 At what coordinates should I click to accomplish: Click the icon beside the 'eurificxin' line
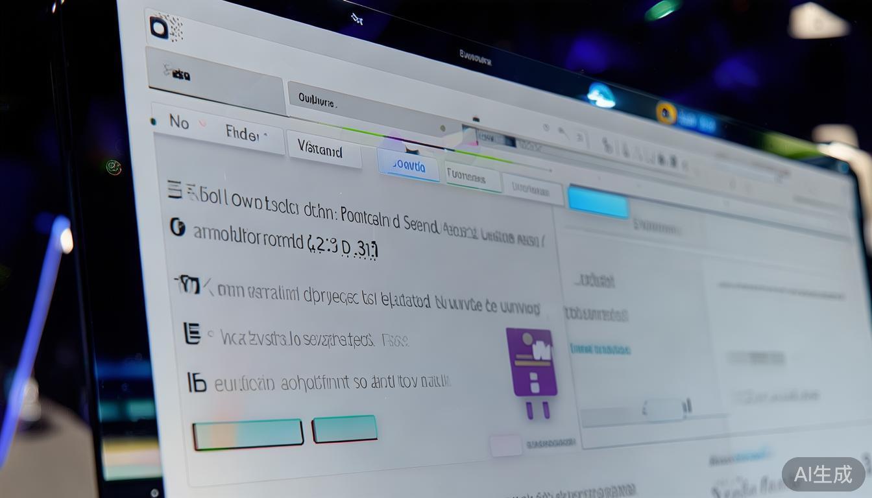tap(197, 383)
